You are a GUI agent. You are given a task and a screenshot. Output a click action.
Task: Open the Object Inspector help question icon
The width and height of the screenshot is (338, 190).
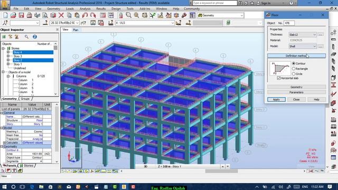pyautogui.click(x=35, y=37)
